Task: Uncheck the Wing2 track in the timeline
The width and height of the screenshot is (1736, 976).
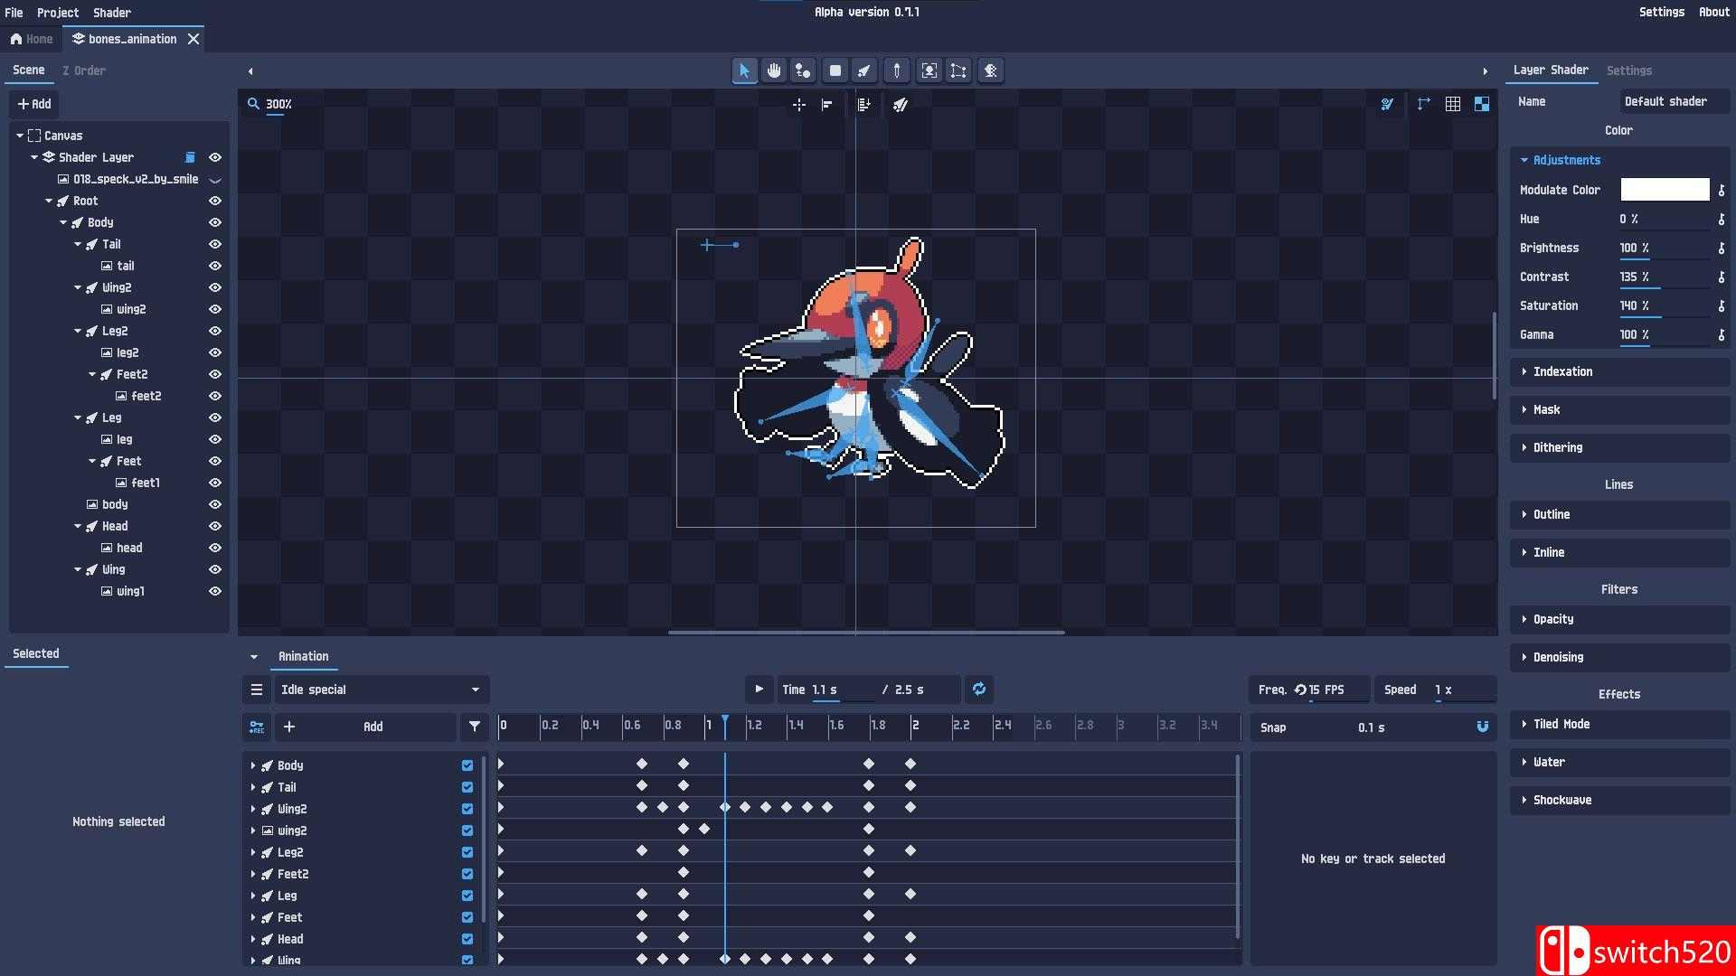Action: tap(467, 808)
